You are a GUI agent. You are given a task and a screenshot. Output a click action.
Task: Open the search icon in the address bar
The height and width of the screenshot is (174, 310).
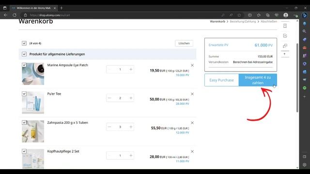223,15
